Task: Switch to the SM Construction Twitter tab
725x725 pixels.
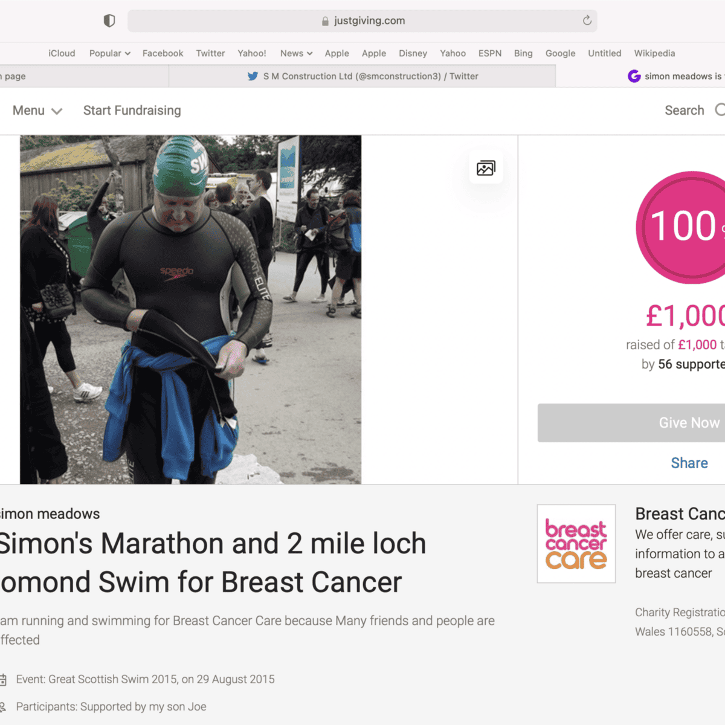Action: pyautogui.click(x=362, y=76)
